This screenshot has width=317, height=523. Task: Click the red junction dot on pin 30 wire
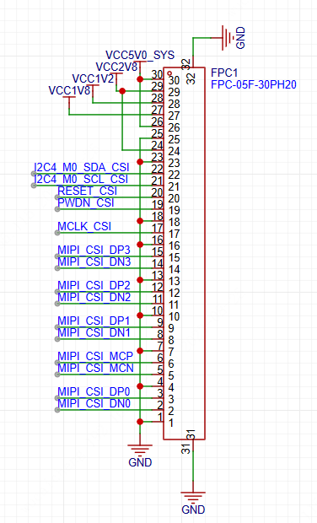point(140,79)
